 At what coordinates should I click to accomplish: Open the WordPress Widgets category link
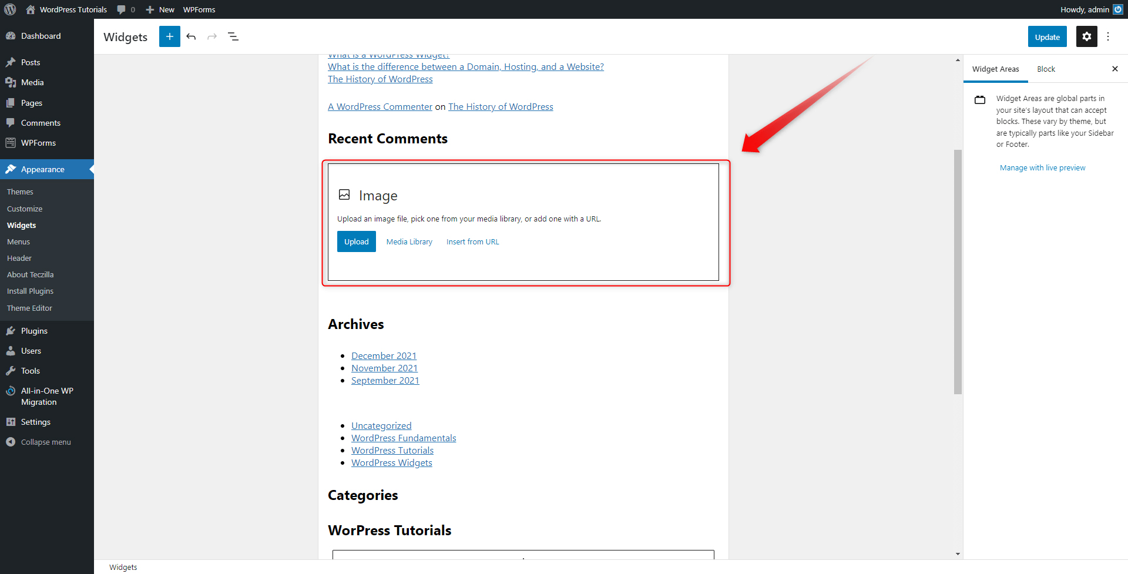[x=392, y=462]
